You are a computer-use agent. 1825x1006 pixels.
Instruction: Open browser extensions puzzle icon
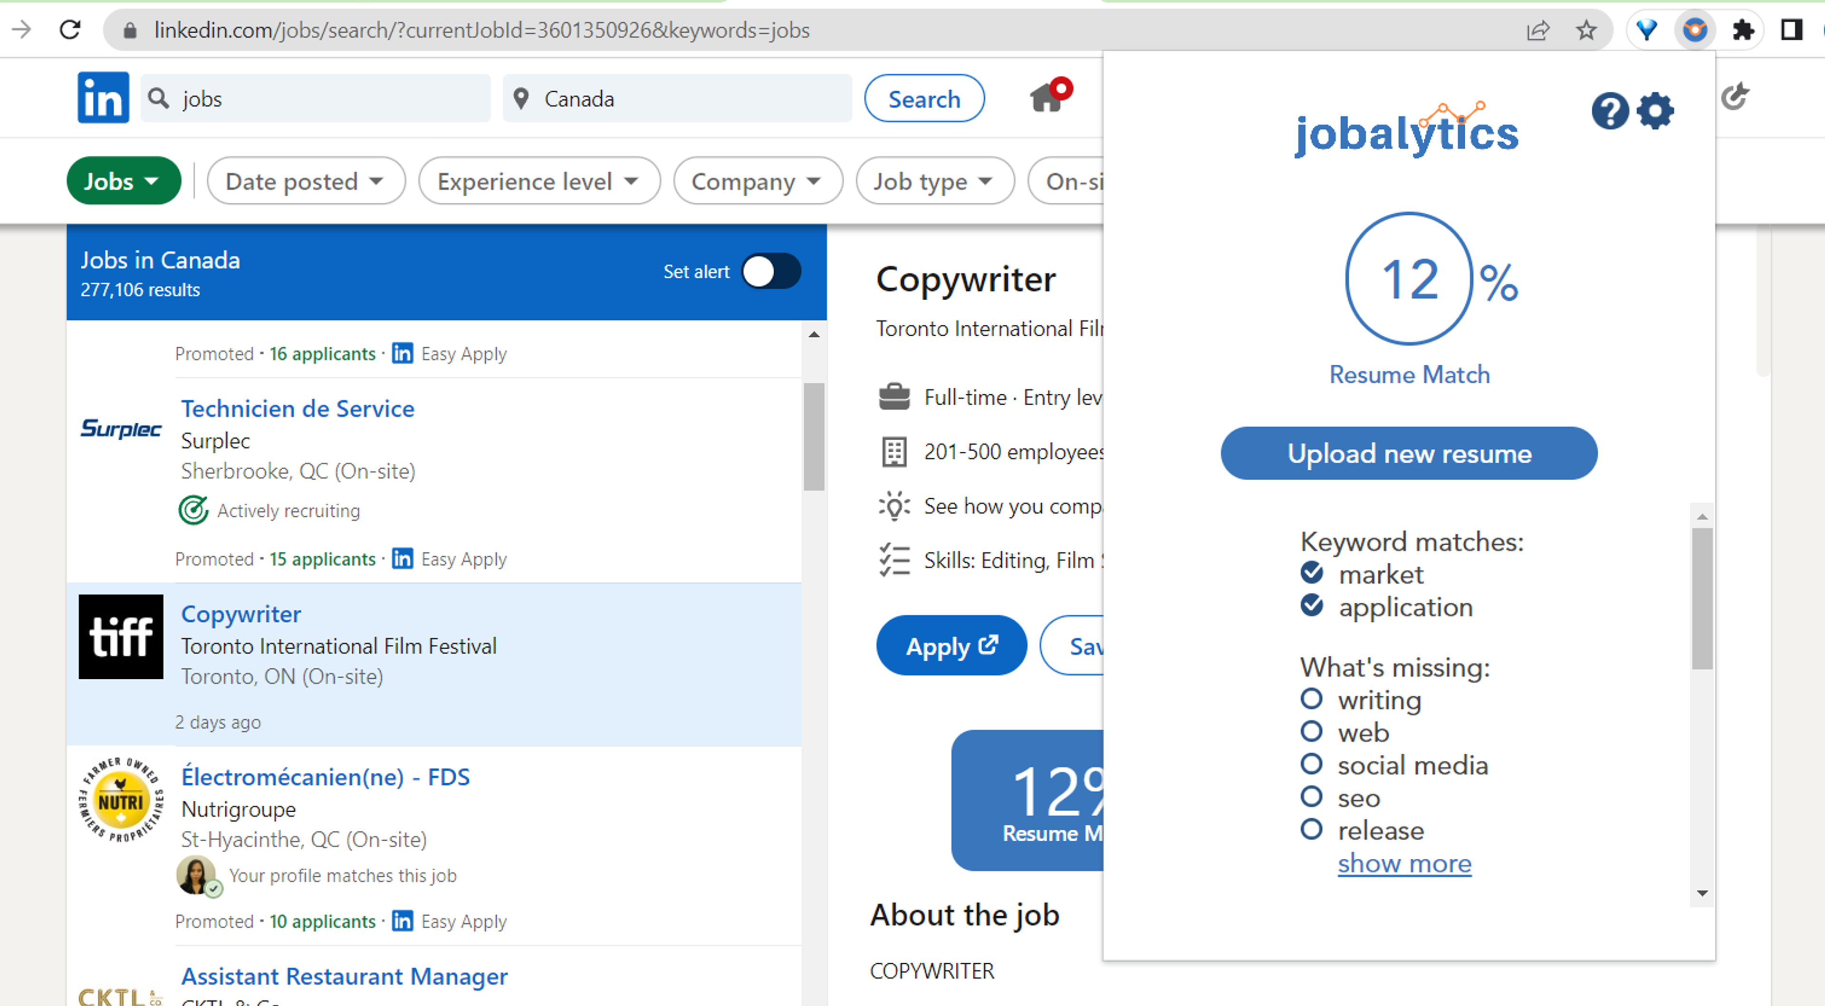(x=1742, y=30)
